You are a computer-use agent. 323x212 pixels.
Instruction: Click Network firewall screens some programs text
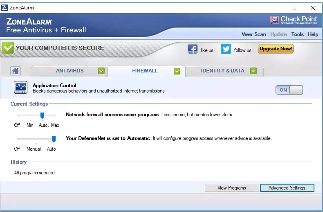(113, 115)
